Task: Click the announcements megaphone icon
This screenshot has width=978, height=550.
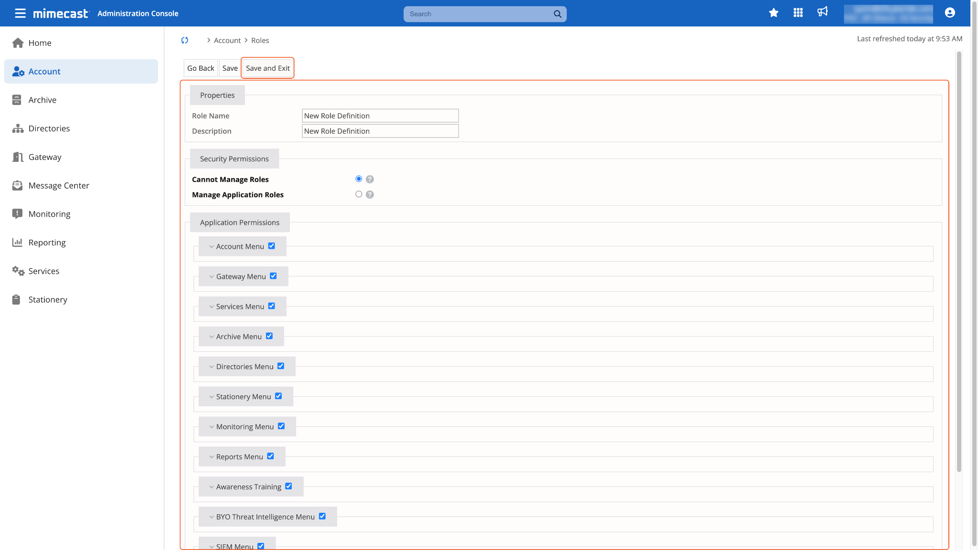Action: (x=822, y=12)
